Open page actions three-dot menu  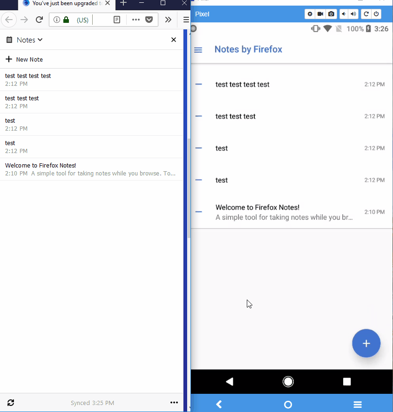point(136,20)
